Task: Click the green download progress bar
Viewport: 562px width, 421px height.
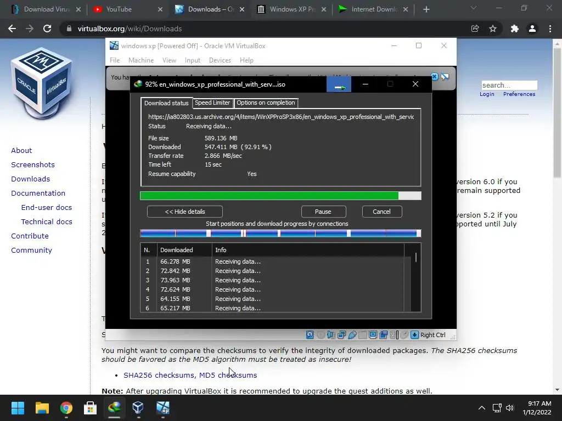Action: click(280, 196)
